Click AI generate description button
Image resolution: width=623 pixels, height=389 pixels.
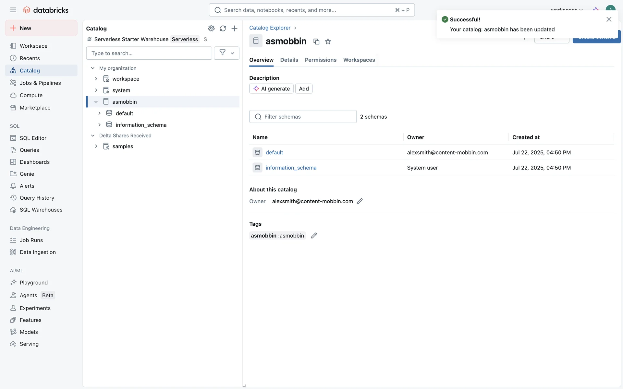(271, 89)
